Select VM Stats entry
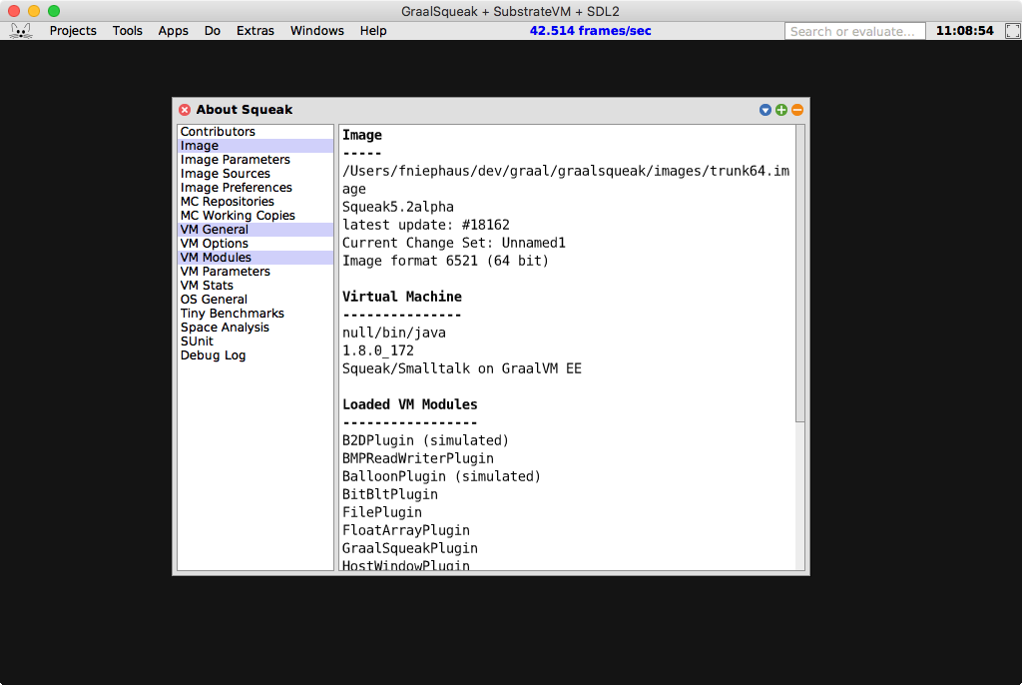The width and height of the screenshot is (1022, 685). [255, 286]
